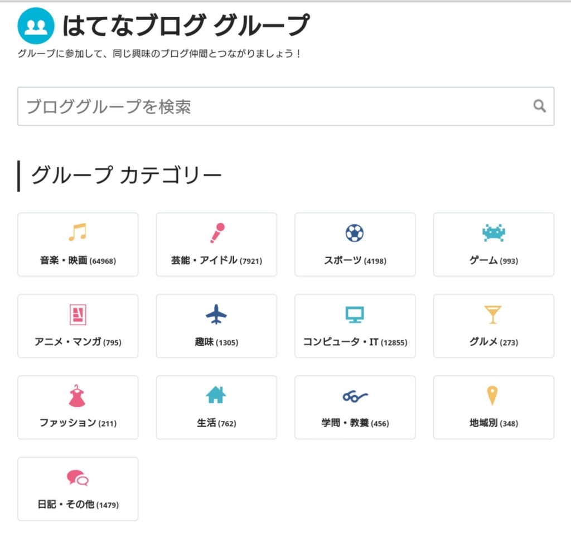Viewport: 571px width, 552px height.
Task: Click the space invader game icon
Action: 493,233
